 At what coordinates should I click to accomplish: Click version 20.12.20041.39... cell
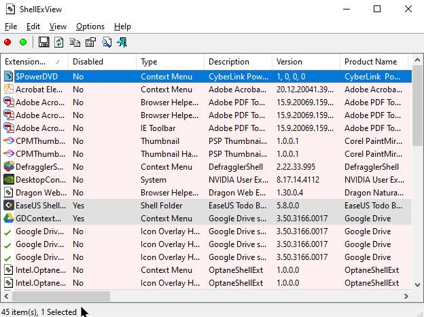[304, 90]
